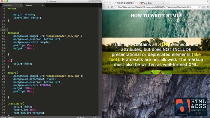
Task: Click the 'font-family: Verdana;' line
Action: pyautogui.click(x=29, y=113)
